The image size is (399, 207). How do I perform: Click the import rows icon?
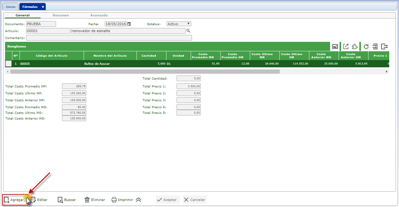coord(375,47)
